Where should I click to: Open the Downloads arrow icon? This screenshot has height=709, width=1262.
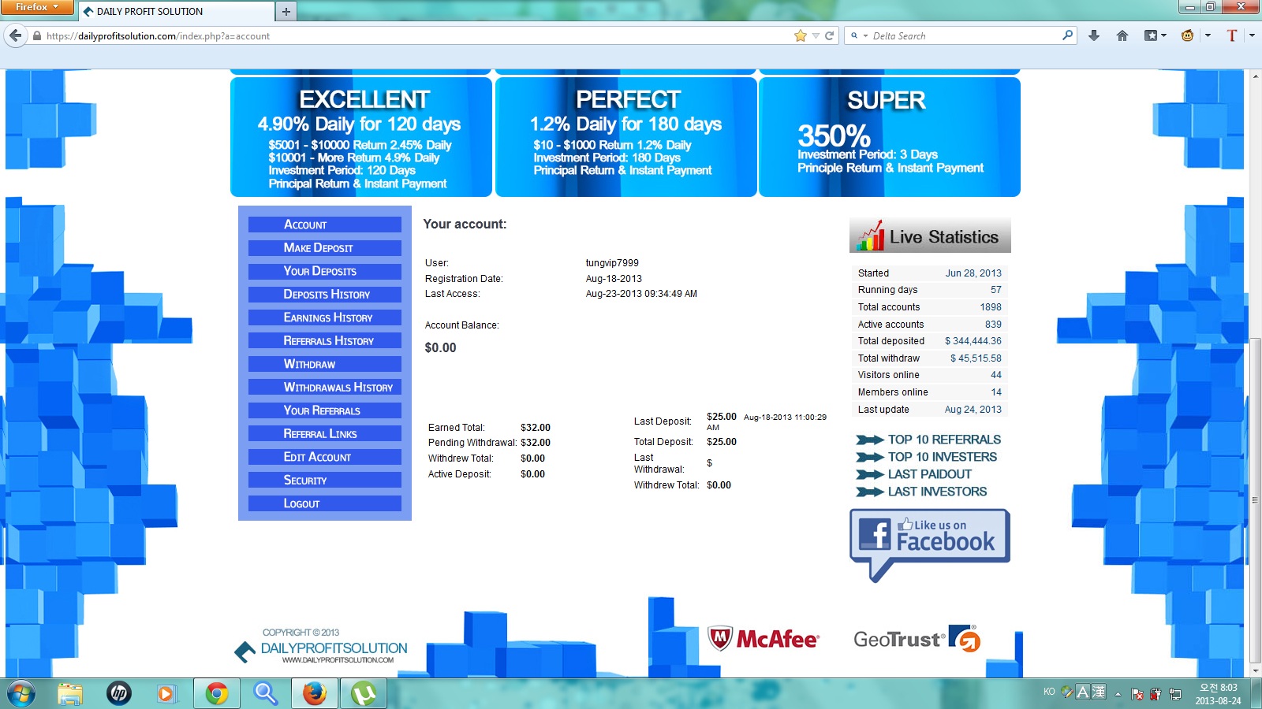1094,35
